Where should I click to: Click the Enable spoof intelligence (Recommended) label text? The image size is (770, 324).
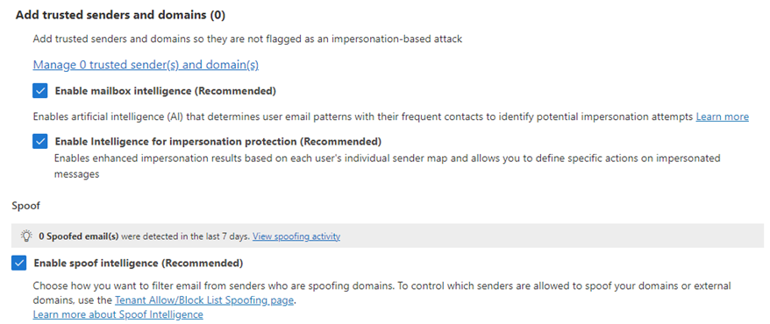coord(139,264)
